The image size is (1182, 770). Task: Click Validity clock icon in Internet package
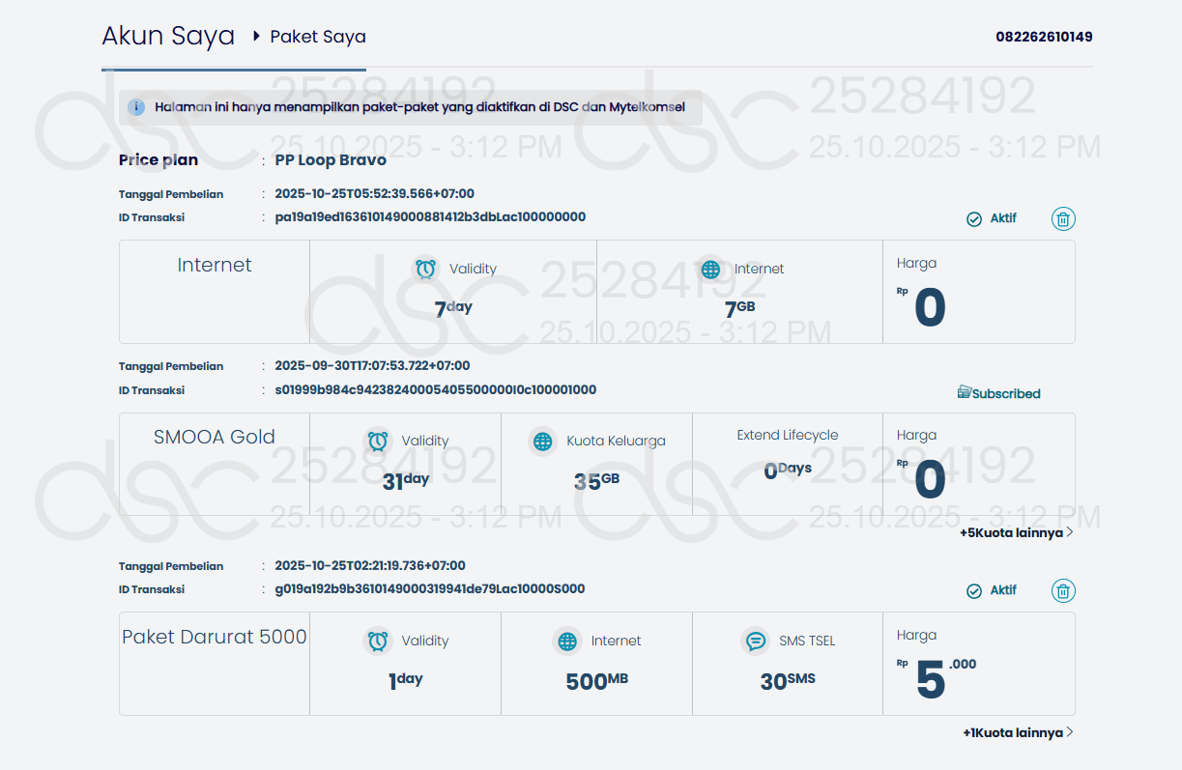pyautogui.click(x=425, y=269)
